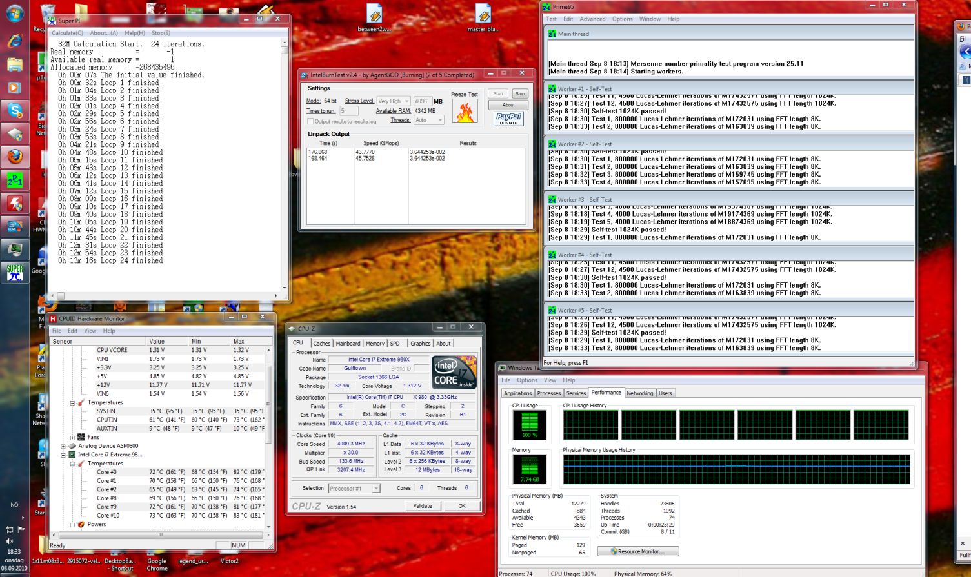Open Calculate menu in Super PI
The width and height of the screenshot is (971, 577).
point(67,33)
